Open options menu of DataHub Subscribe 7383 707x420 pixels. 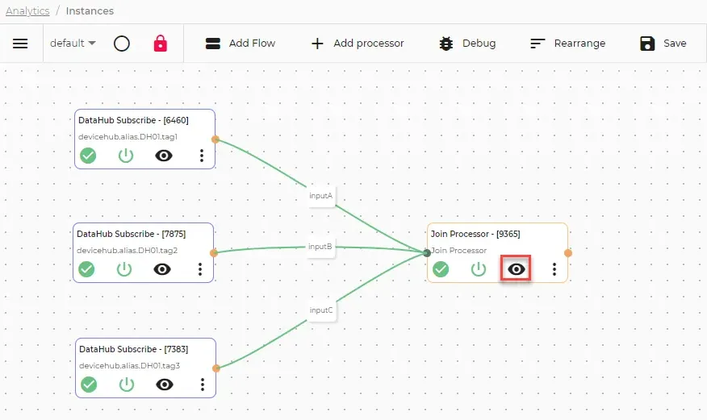click(203, 385)
